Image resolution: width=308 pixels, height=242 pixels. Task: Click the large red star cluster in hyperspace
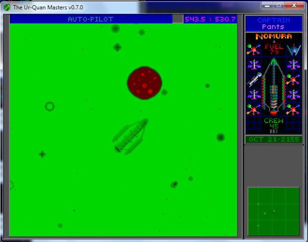coord(145,83)
